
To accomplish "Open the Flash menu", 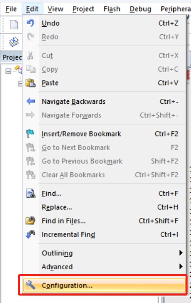I will pos(112,9).
